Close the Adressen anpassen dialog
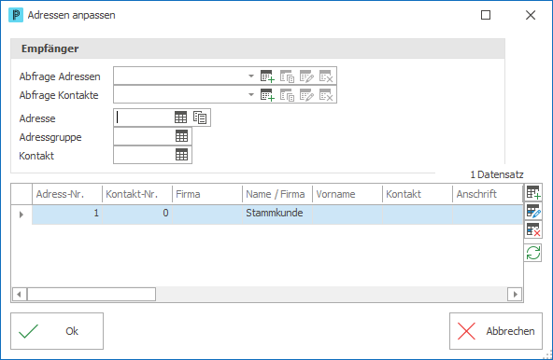The width and height of the screenshot is (553, 360). click(531, 15)
